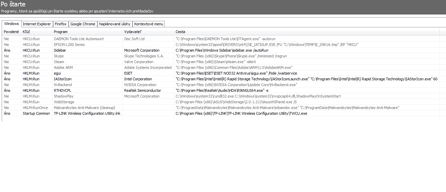The image size is (446, 192).
Task: Select the RTHDVCPL Realtek row
Action: click(223, 90)
